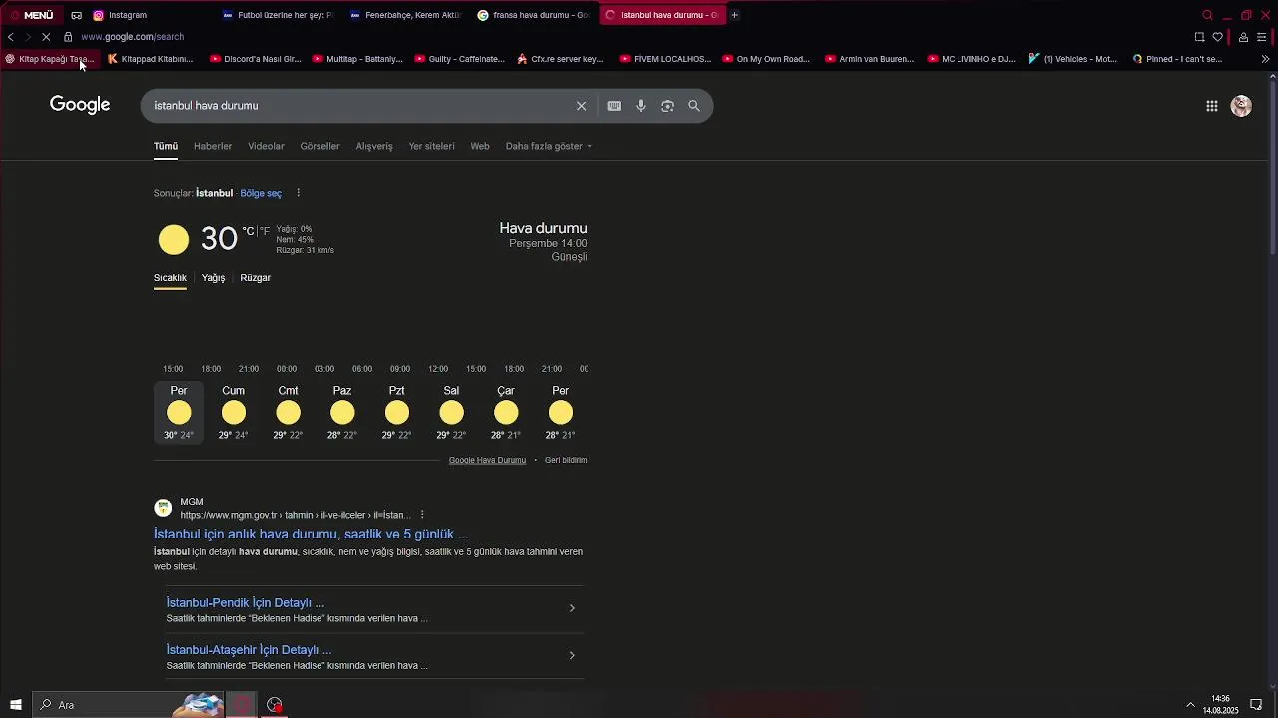
Task: Open the Discord'a Nasıl Gir bookmark
Action: click(256, 59)
